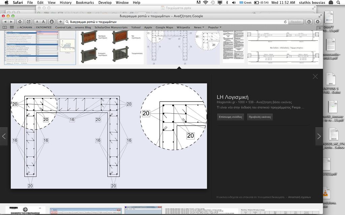Open the Wikipedia bookmark
Screen dimensions: 345x215
[183, 28]
